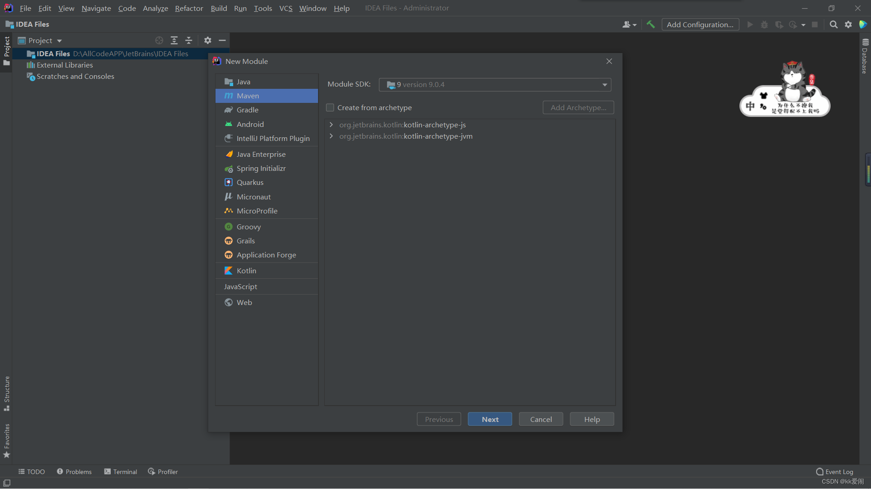Select Grails module type
Viewport: 871px width, 489px height.
click(267, 241)
